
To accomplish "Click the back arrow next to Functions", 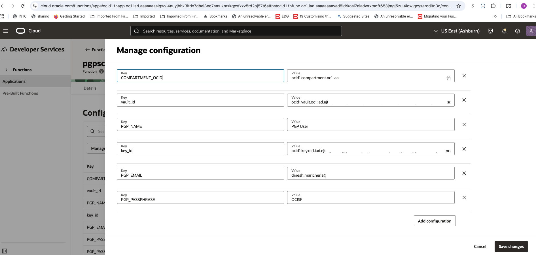I will [x=87, y=50].
